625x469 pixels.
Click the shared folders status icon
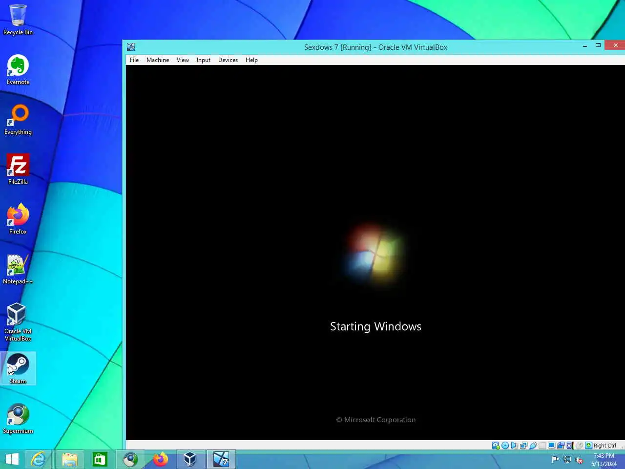(542, 446)
